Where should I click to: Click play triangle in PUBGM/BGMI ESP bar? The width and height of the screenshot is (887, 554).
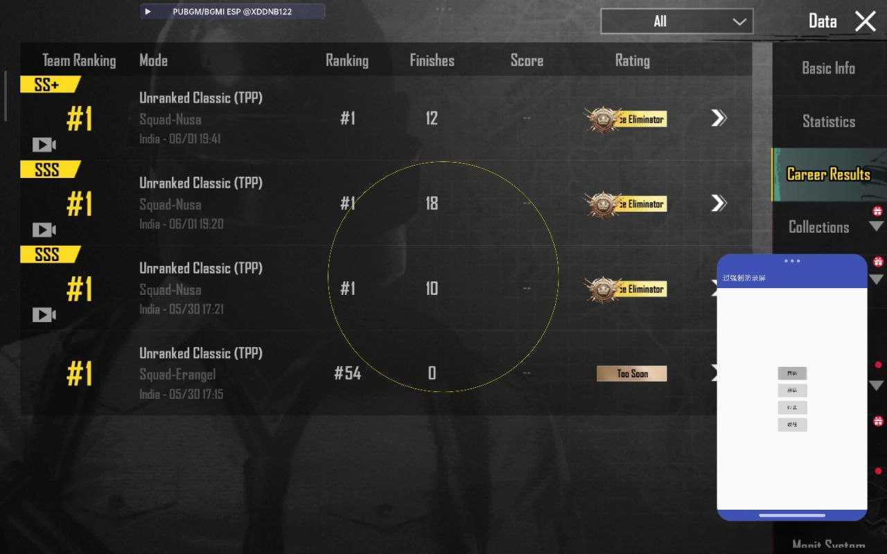point(148,12)
